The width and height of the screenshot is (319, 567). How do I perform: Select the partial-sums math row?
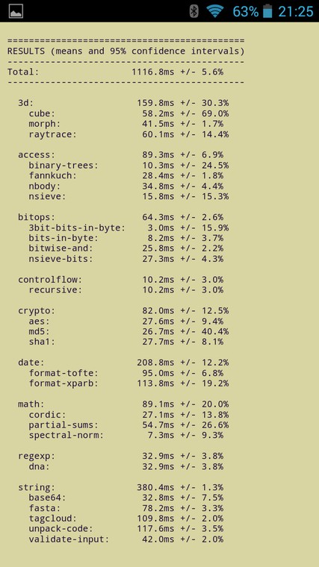pyautogui.click(x=129, y=425)
